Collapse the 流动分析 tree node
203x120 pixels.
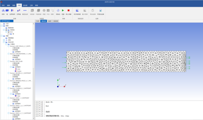coord(4,42)
